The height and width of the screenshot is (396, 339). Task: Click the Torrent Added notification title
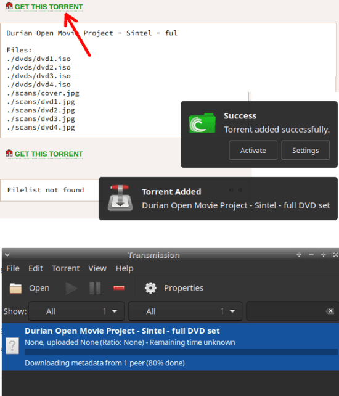pyautogui.click(x=171, y=192)
